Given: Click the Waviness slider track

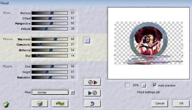Looking at the screenshot, I should coord(50,39).
